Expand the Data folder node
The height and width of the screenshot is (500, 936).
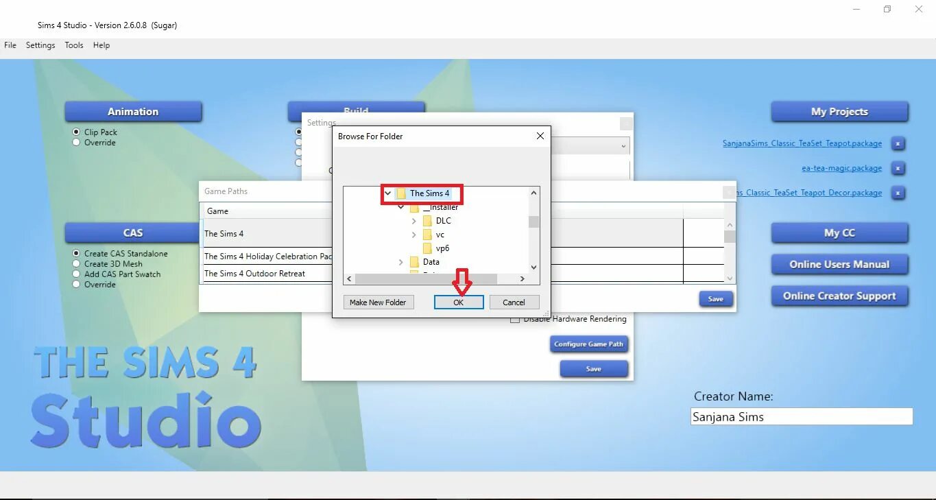401,262
